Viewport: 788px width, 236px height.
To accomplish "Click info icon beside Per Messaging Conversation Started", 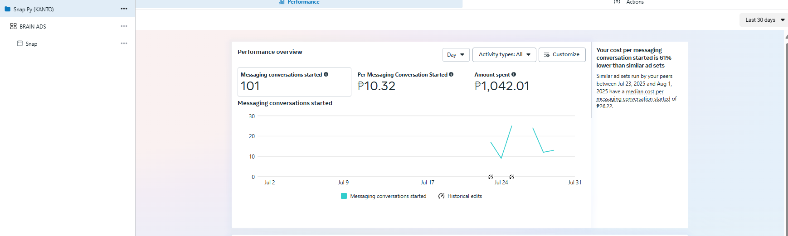I will point(451,74).
